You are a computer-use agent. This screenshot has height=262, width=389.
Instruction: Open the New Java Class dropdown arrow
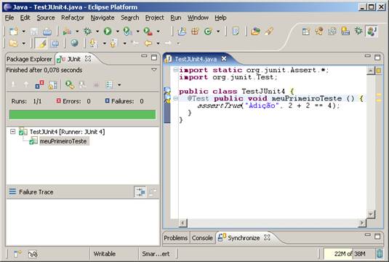(x=218, y=31)
